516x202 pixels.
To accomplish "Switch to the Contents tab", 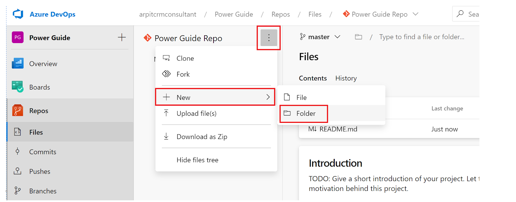I will [x=313, y=78].
